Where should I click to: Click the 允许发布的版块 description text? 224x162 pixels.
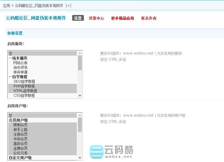point(169,53)
